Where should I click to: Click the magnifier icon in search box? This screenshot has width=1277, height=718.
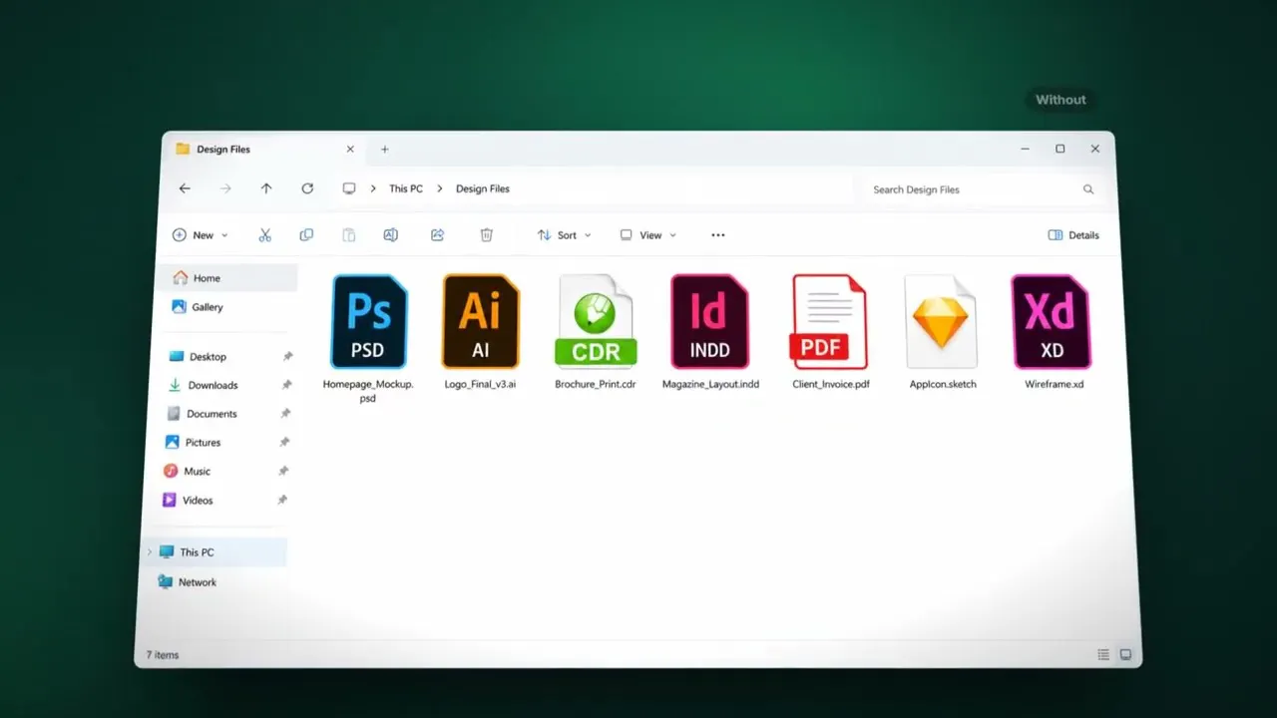pyautogui.click(x=1088, y=189)
